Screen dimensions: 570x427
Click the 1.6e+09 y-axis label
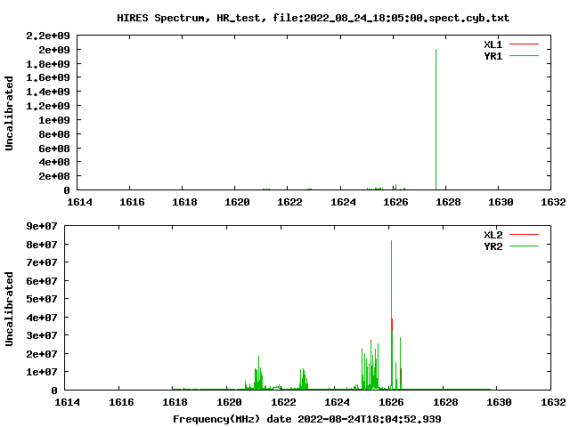47,77
